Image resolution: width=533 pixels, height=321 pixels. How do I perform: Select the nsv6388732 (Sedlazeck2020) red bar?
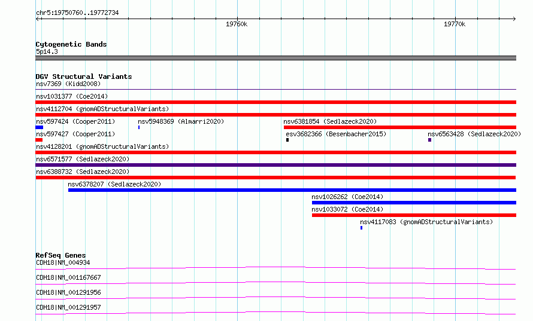275,178
